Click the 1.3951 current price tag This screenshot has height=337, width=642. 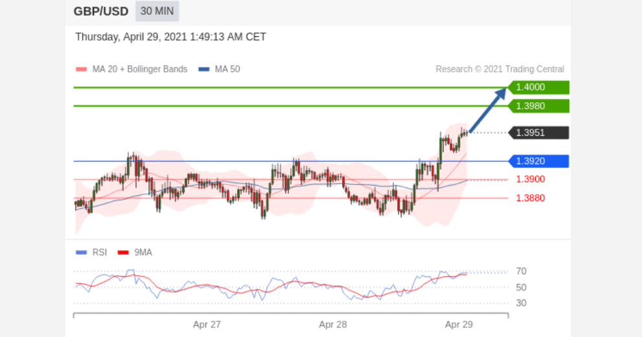[x=538, y=133]
